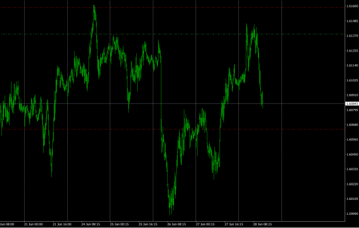Click the 1.61600 price axis label

(x=352, y=6)
